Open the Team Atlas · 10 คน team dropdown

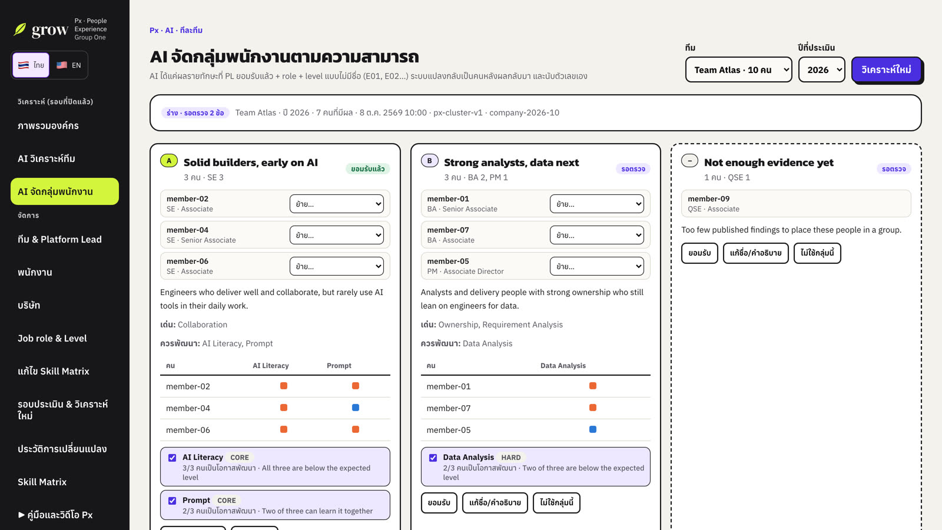coord(739,69)
